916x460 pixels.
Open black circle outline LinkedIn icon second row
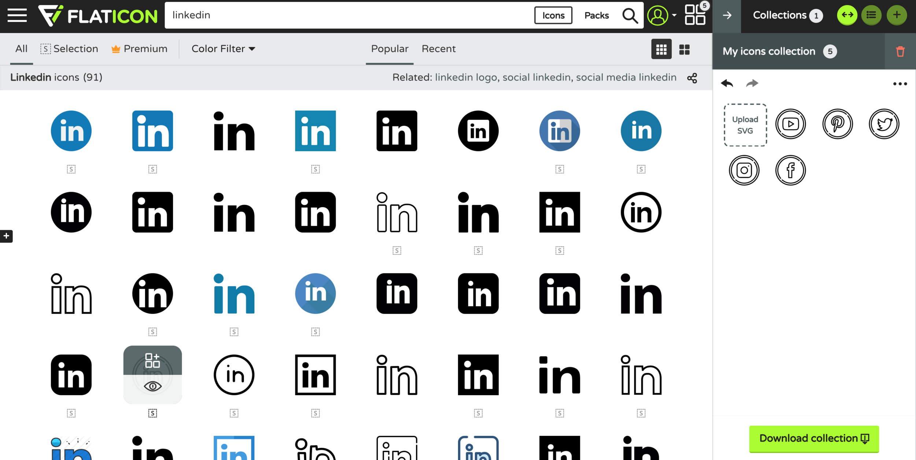(x=641, y=212)
